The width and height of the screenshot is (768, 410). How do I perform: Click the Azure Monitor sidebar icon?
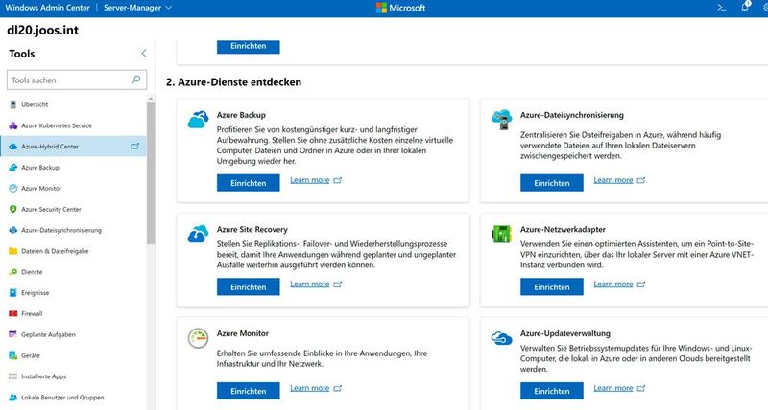(x=13, y=188)
